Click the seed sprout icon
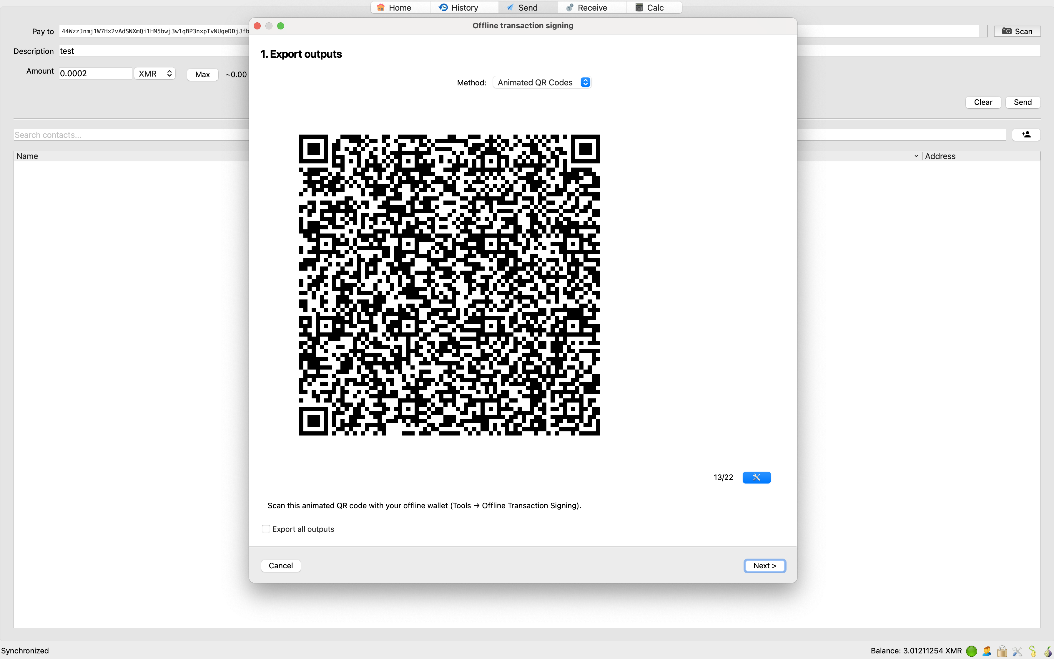Image resolution: width=1054 pixels, height=659 pixels. (1032, 651)
